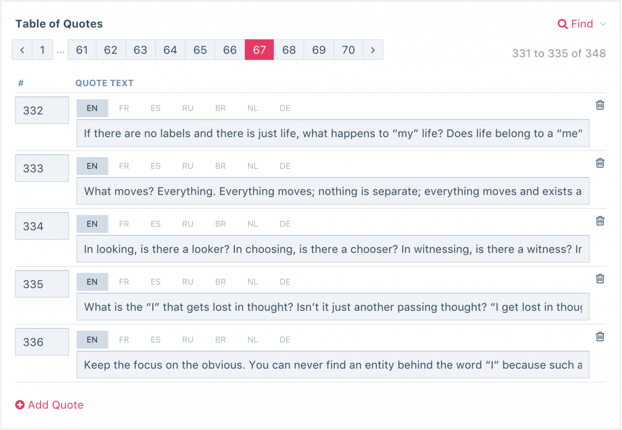622x430 pixels.
Task: Delete quote 332 with trash icon
Action: tap(600, 105)
